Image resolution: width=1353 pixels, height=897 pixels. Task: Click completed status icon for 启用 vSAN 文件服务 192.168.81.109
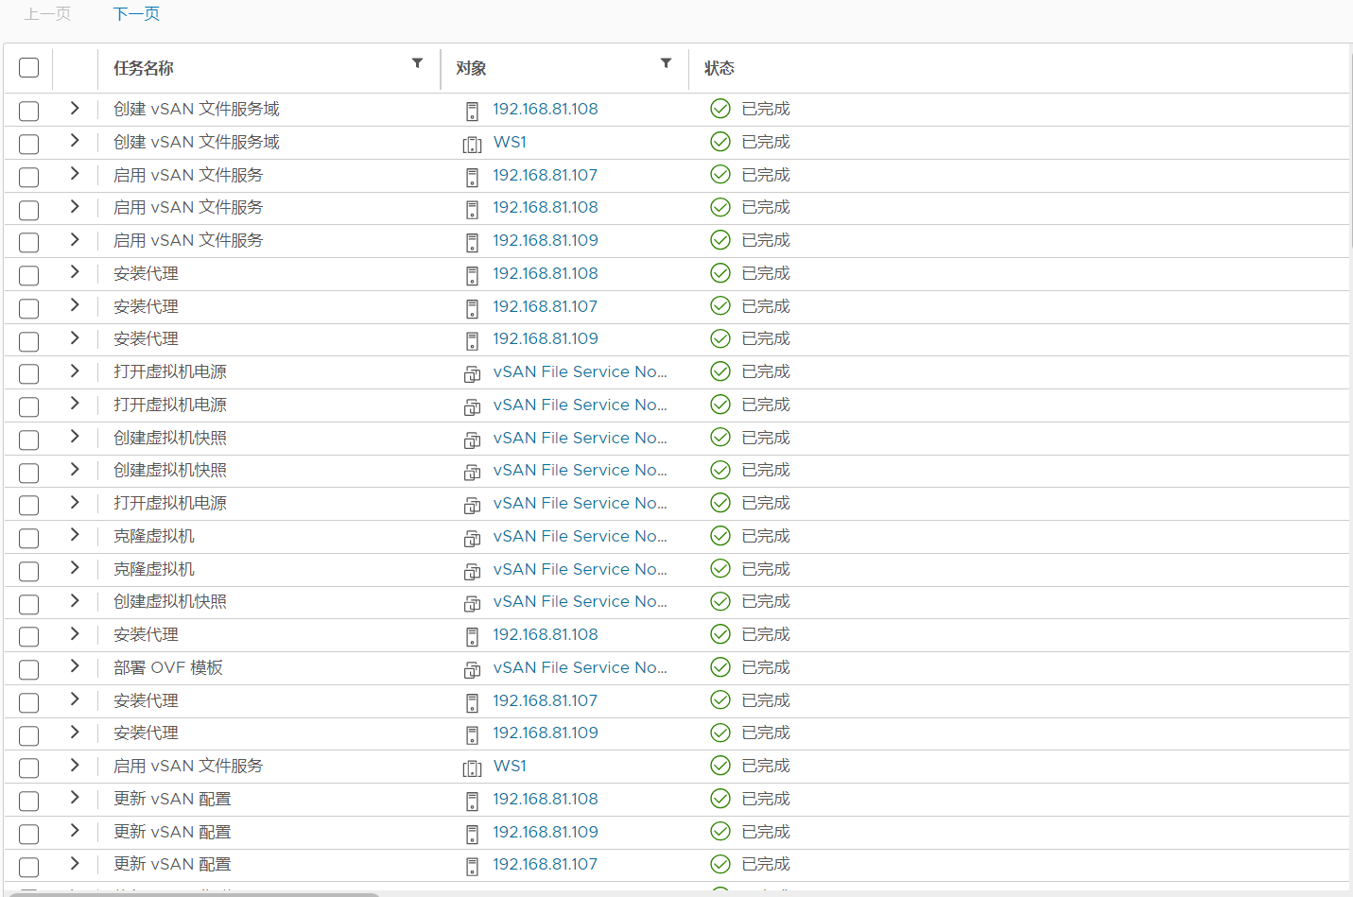[720, 240]
